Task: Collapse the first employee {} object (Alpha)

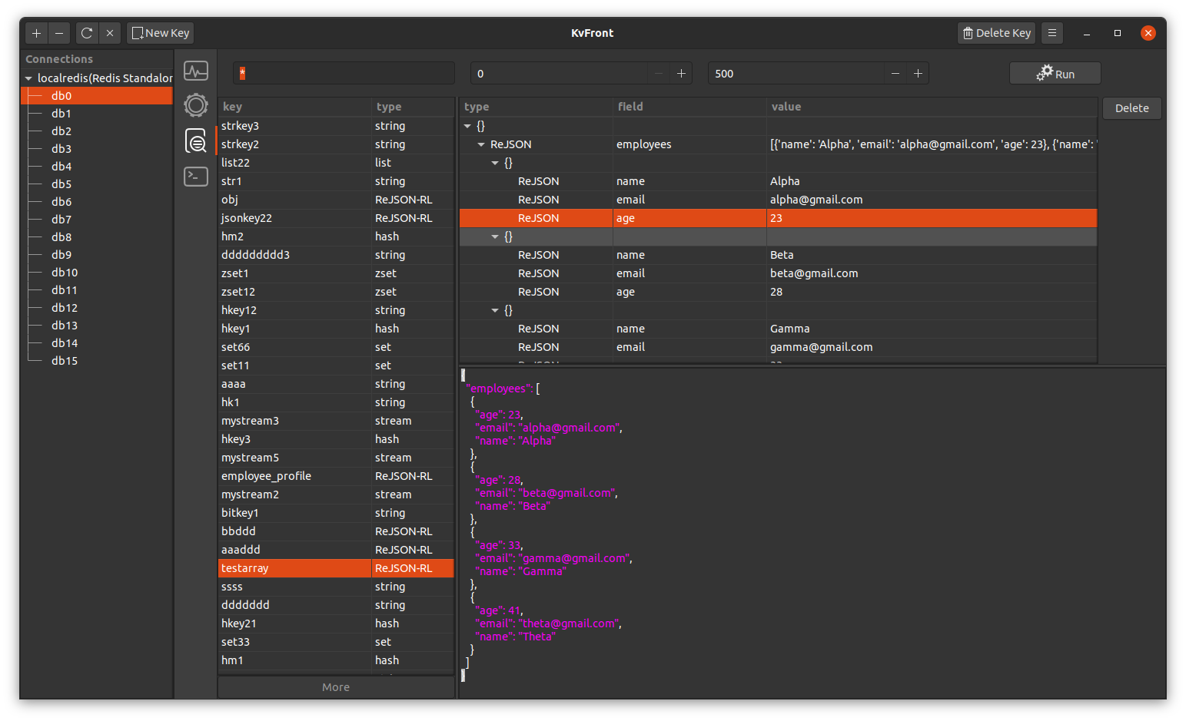Action: pos(495,163)
